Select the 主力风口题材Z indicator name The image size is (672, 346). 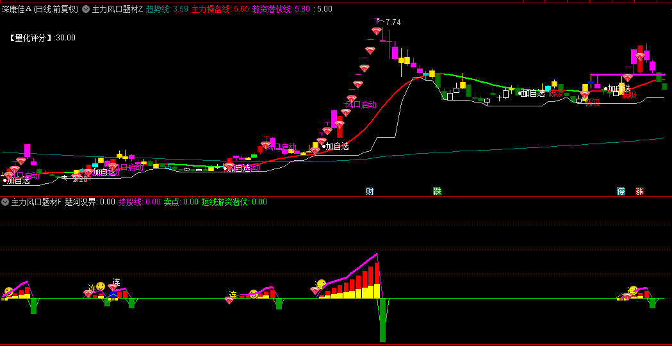pos(117,9)
